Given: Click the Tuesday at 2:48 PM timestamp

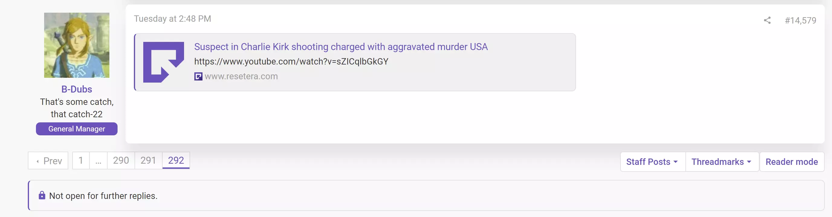Looking at the screenshot, I should tap(173, 19).
